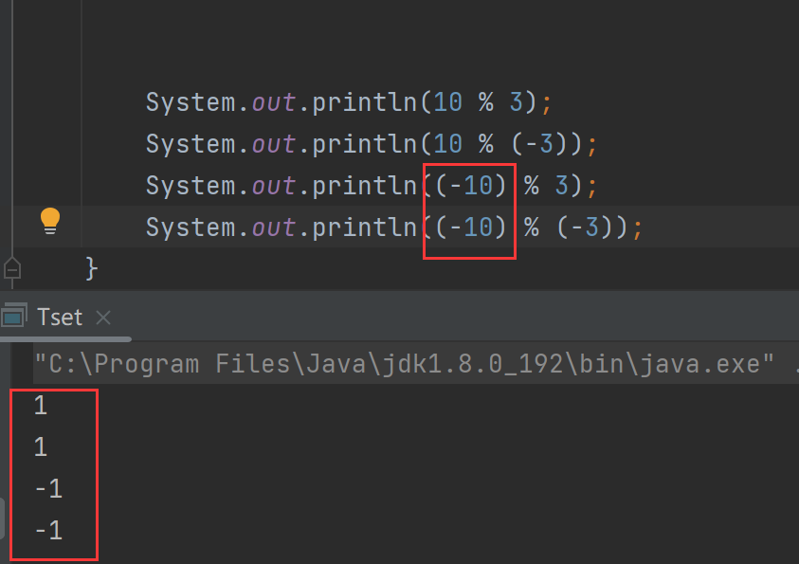This screenshot has height=564, width=799.
Task: Click the (-10) % (-3) println statement
Action: (x=394, y=227)
